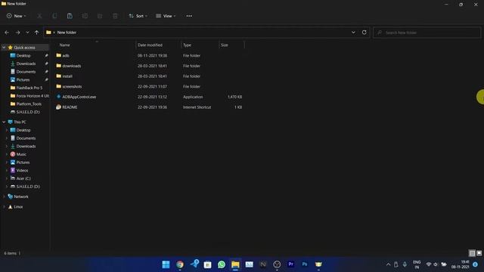Click the Share toolbar icon

pyautogui.click(x=100, y=16)
